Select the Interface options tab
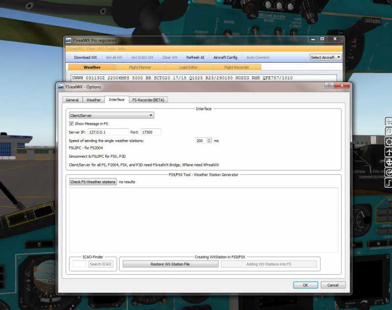This screenshot has width=392, height=310. click(x=117, y=99)
